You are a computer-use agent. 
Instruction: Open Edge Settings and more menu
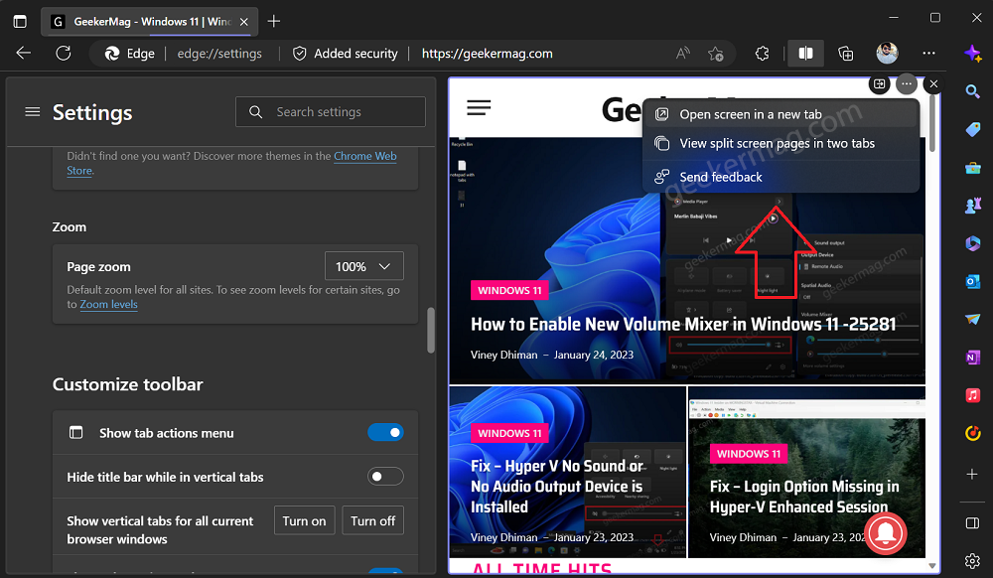(x=929, y=54)
